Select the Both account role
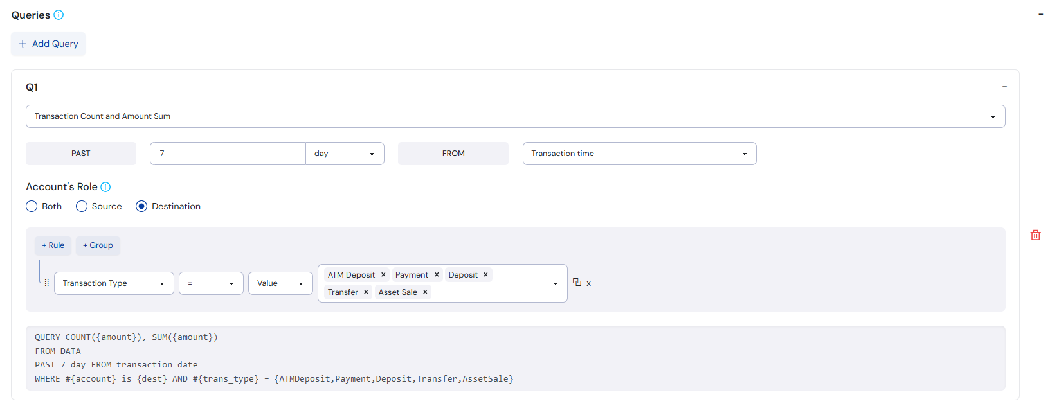This screenshot has width=1050, height=406. pos(32,206)
